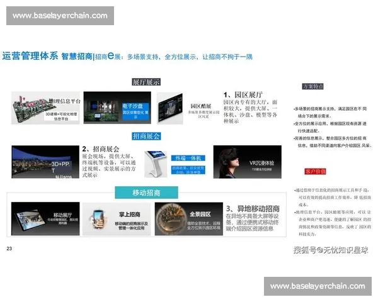Screen dimensions: 378x302
Task: Select the 地理信息平台 caption
Action: (x=65, y=101)
